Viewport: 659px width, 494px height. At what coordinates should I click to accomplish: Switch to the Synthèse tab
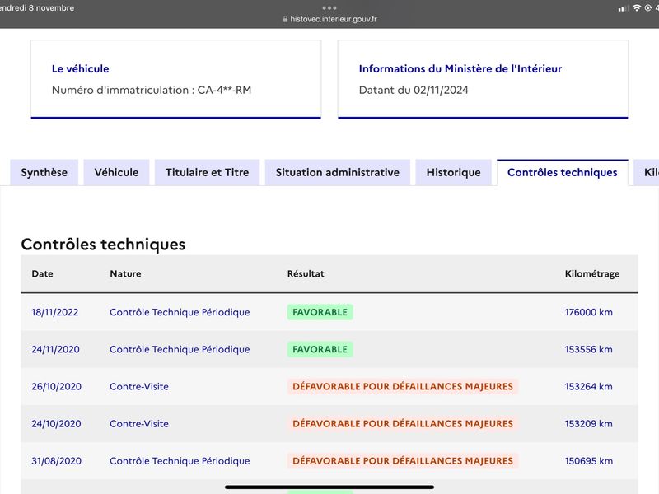point(44,173)
